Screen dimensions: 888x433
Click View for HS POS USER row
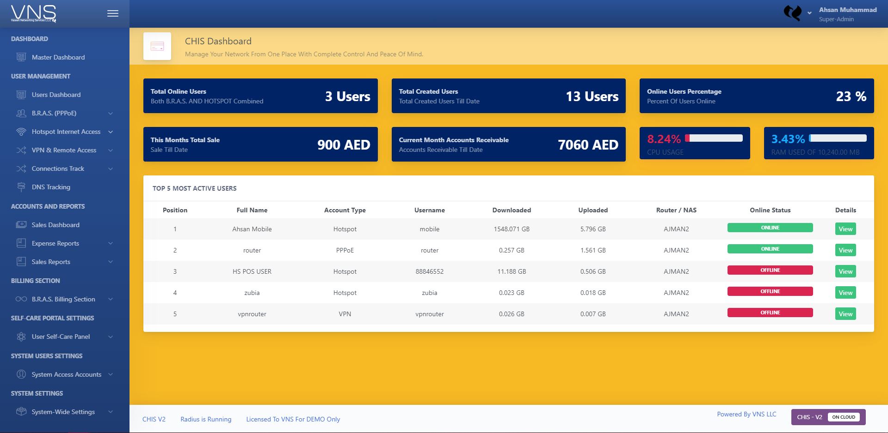[x=845, y=271]
